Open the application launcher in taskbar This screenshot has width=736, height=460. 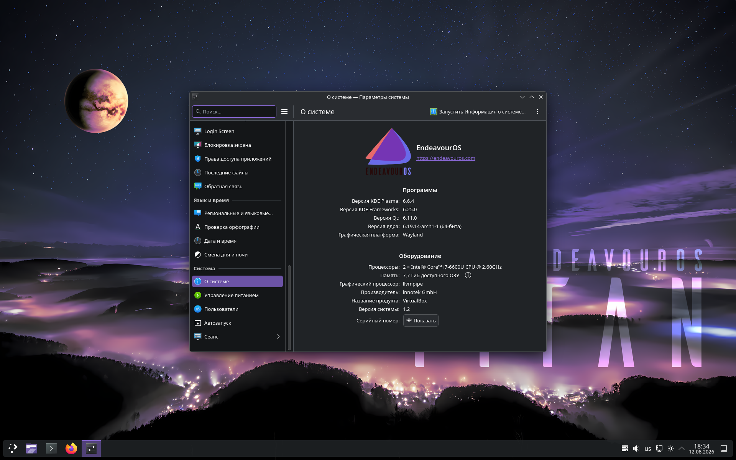click(x=13, y=449)
